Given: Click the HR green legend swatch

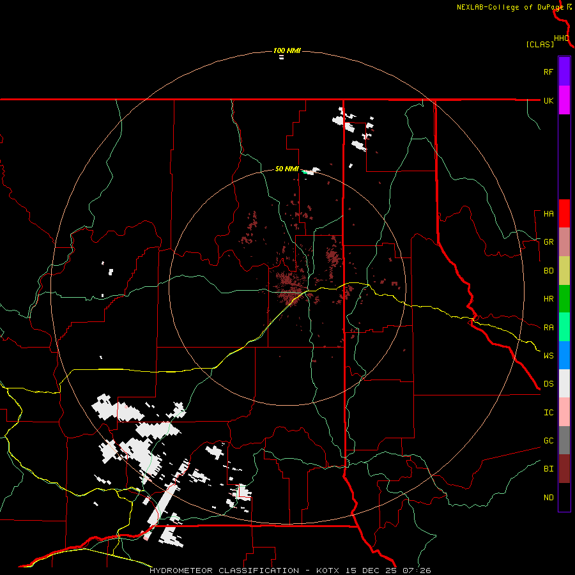Looking at the screenshot, I should point(564,299).
